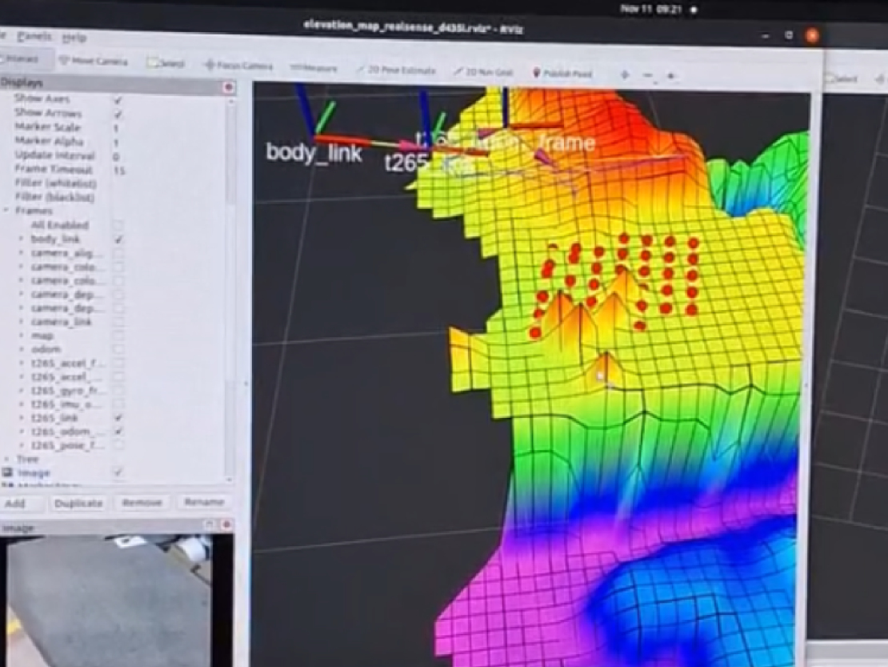The height and width of the screenshot is (667, 888).
Task: Click the Remove button
Action: [142, 503]
